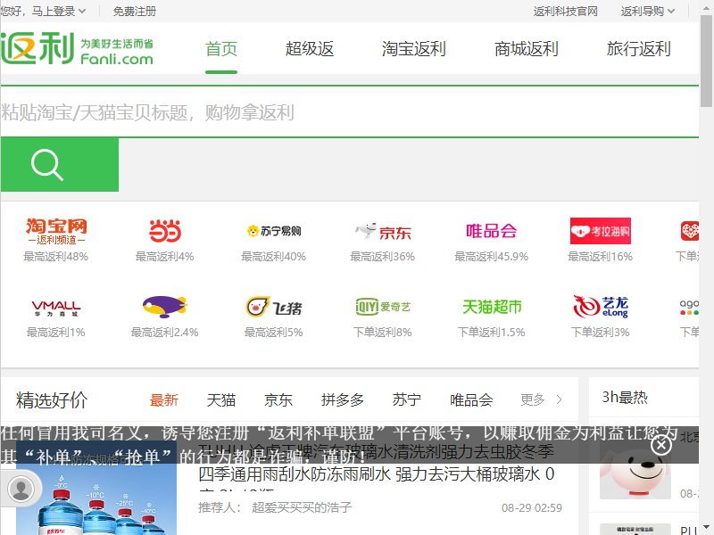This screenshot has height=535, width=714.
Task: Click the 08-29 02:59 timestamp
Action: (532, 508)
